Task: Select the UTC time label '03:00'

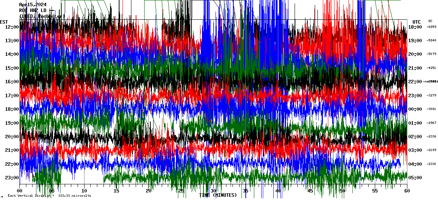Action: 415,151
